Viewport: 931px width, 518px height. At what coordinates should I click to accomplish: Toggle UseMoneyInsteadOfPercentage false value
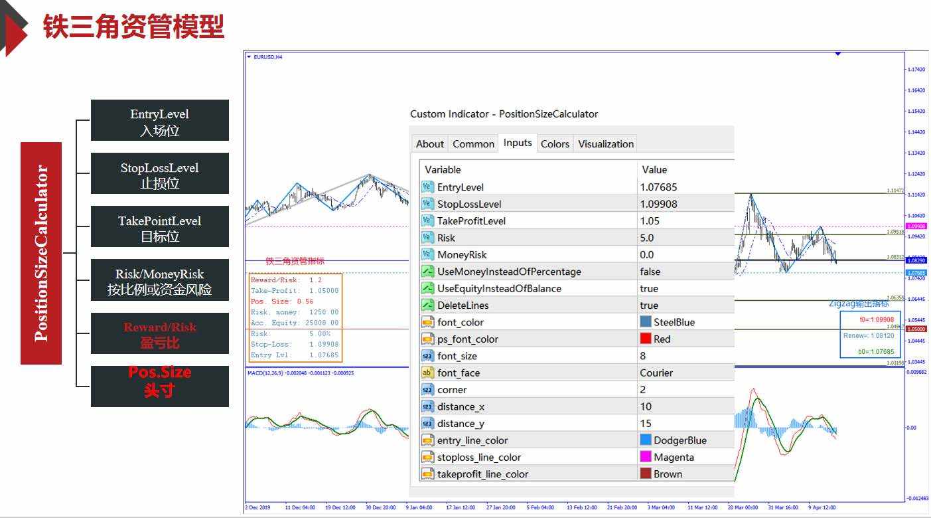(686, 272)
